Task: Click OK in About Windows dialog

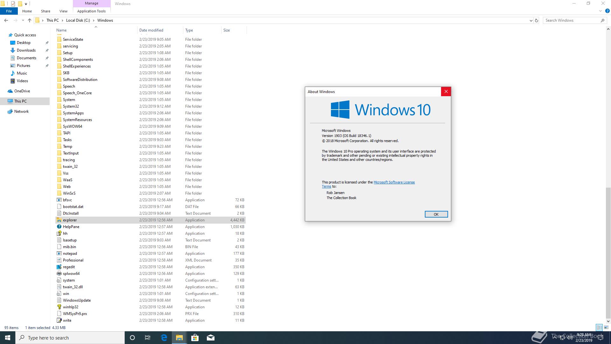Action: click(x=436, y=214)
